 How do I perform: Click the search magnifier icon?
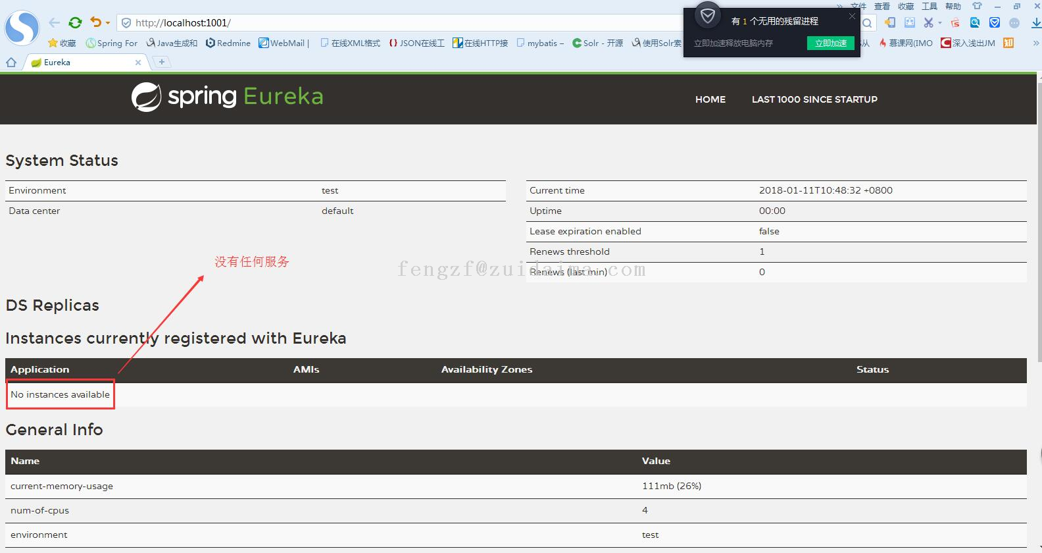[868, 23]
